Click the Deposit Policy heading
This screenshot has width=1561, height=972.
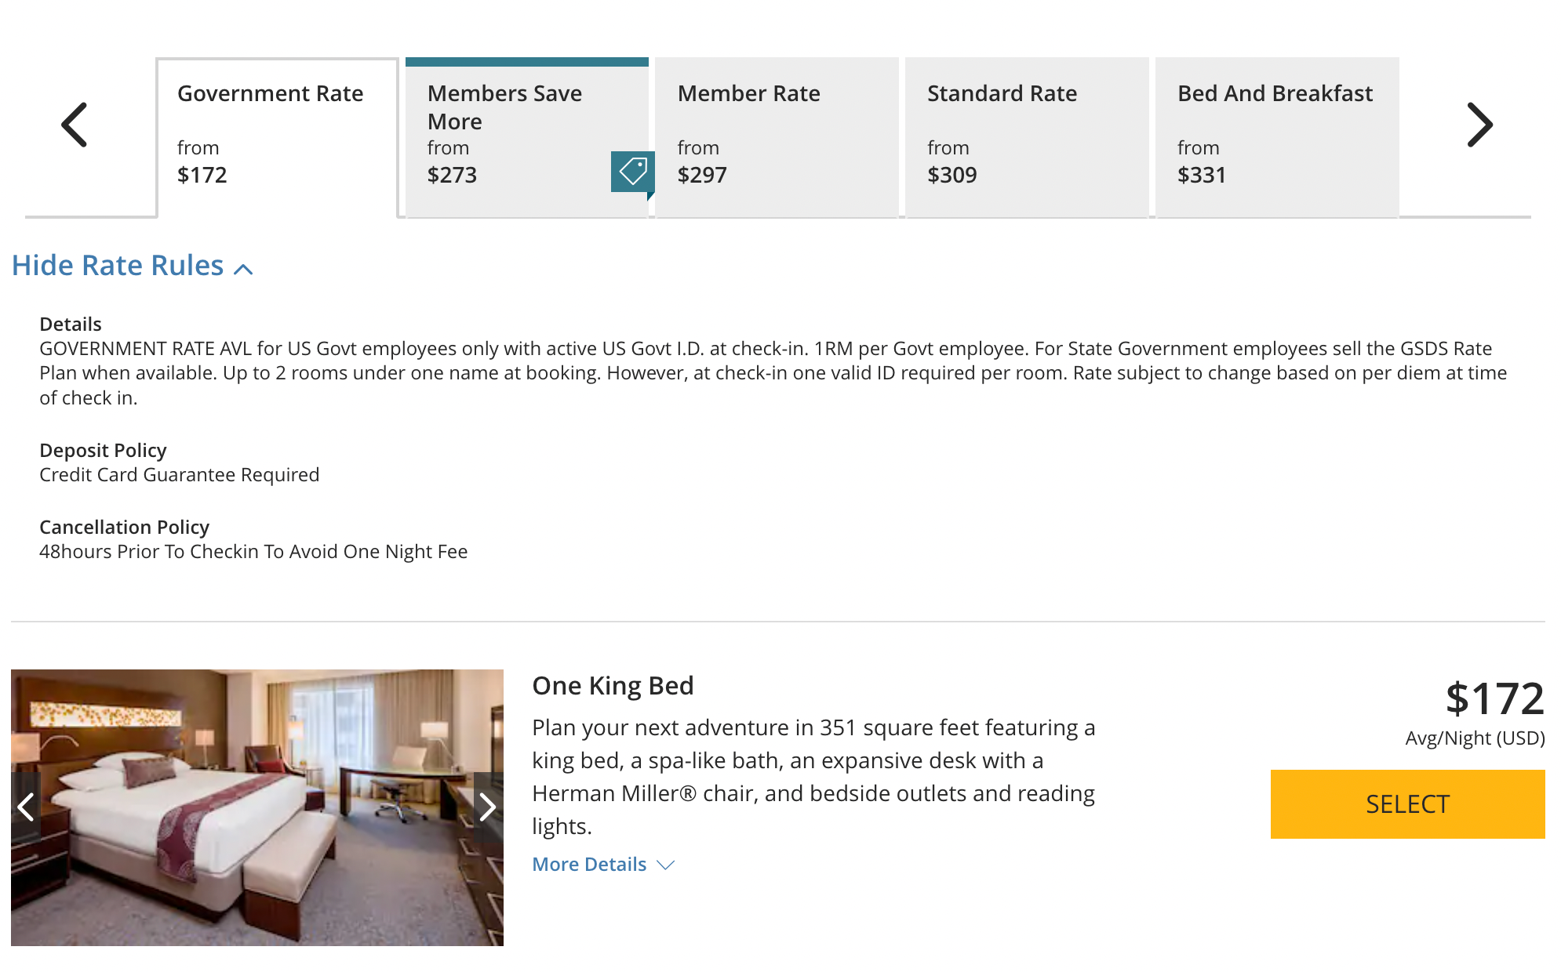[103, 450]
